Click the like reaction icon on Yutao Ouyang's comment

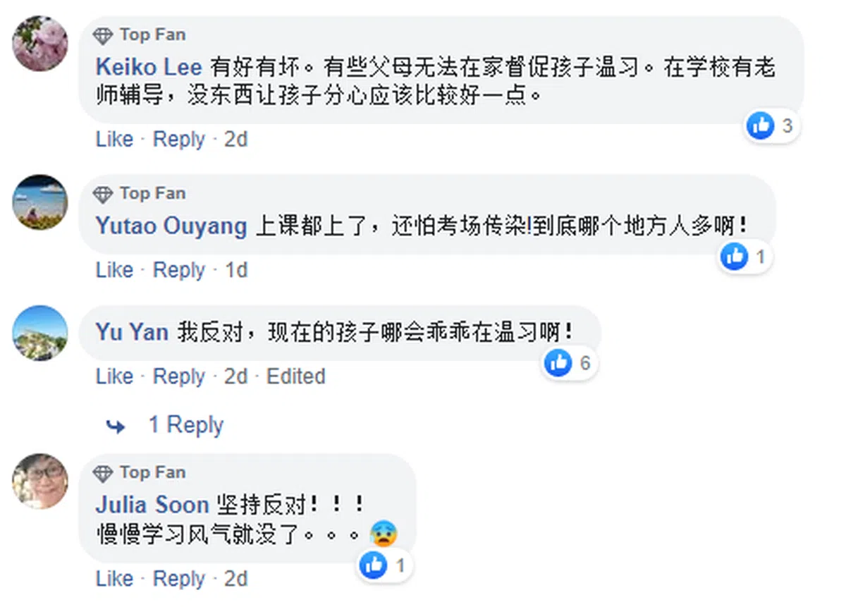coord(734,257)
